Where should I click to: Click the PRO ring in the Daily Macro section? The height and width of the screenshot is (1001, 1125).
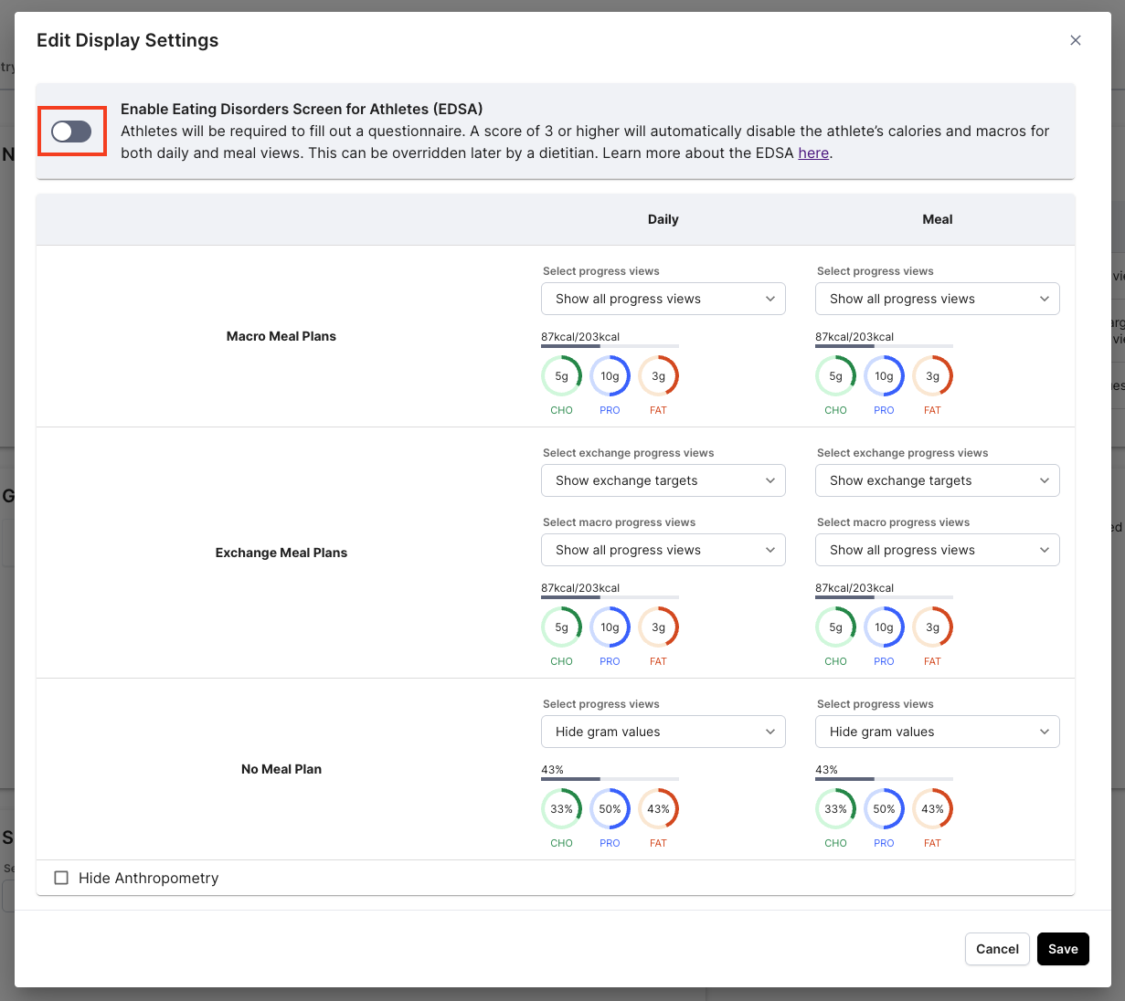(x=610, y=375)
